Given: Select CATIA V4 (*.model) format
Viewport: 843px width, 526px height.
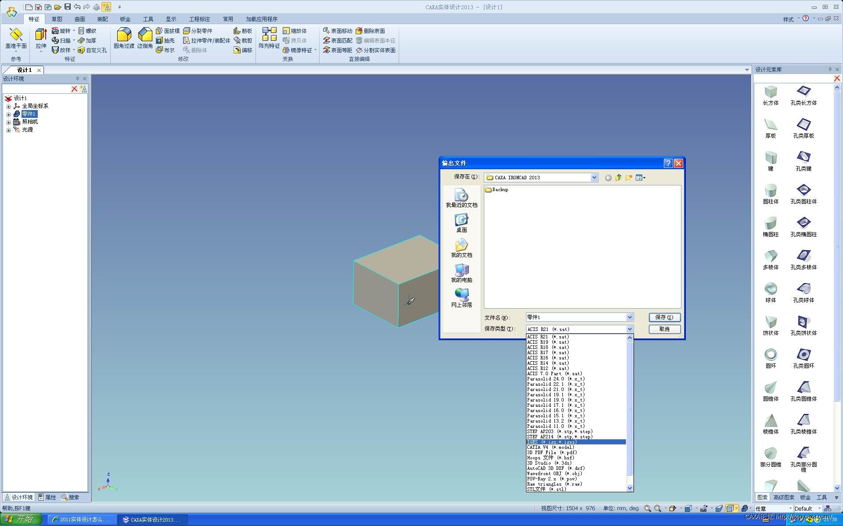Looking at the screenshot, I should pyautogui.click(x=576, y=447).
